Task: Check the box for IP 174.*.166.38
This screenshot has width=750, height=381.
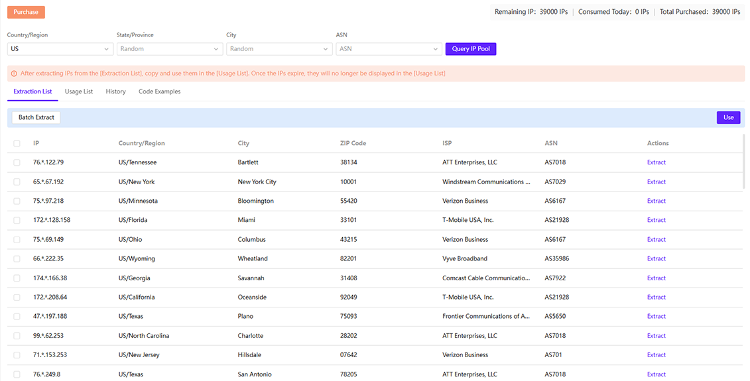Action: click(x=17, y=278)
